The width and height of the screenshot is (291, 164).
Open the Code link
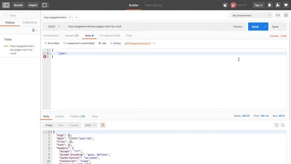click(283, 36)
